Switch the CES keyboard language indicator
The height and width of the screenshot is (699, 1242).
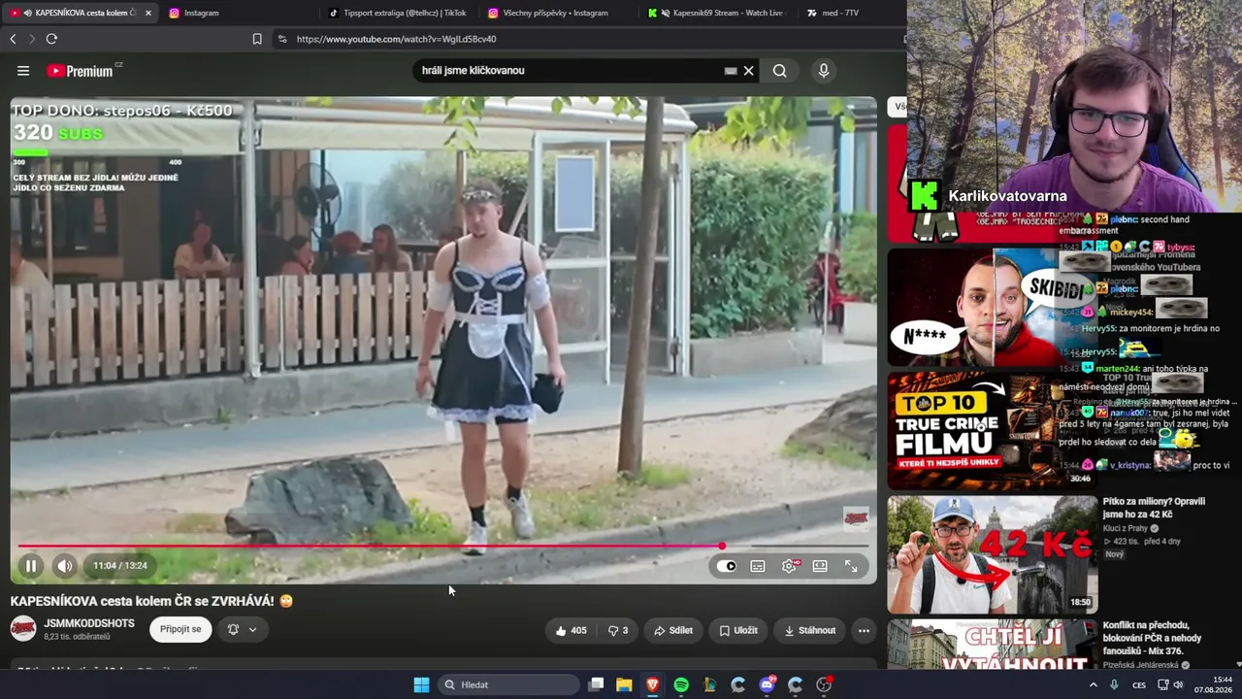(1139, 684)
